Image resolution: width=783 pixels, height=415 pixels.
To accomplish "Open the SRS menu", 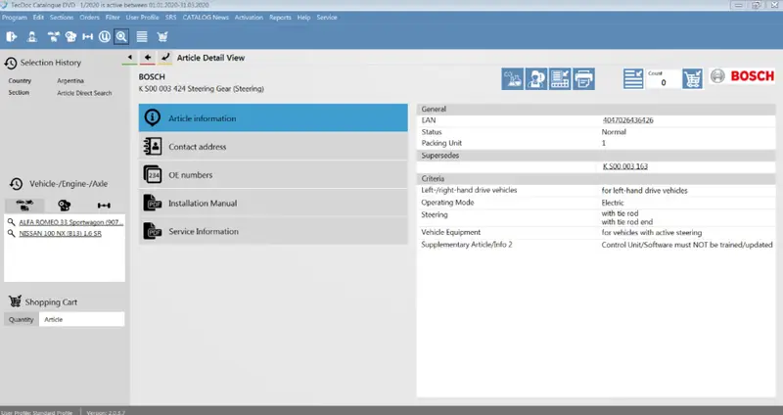I will click(170, 17).
